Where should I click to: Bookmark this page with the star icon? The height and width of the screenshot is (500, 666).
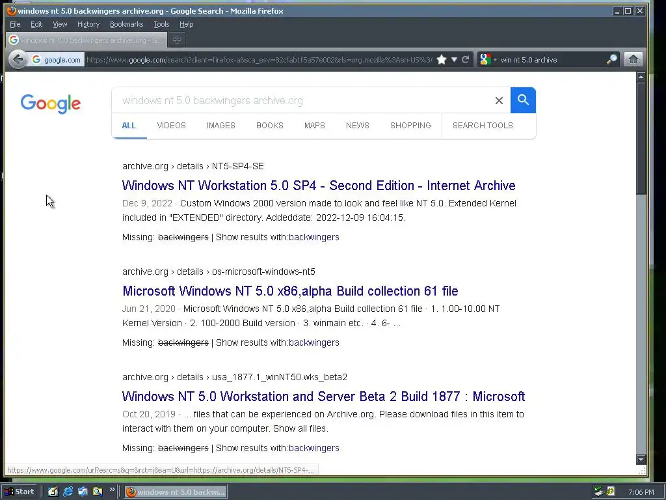click(x=442, y=59)
